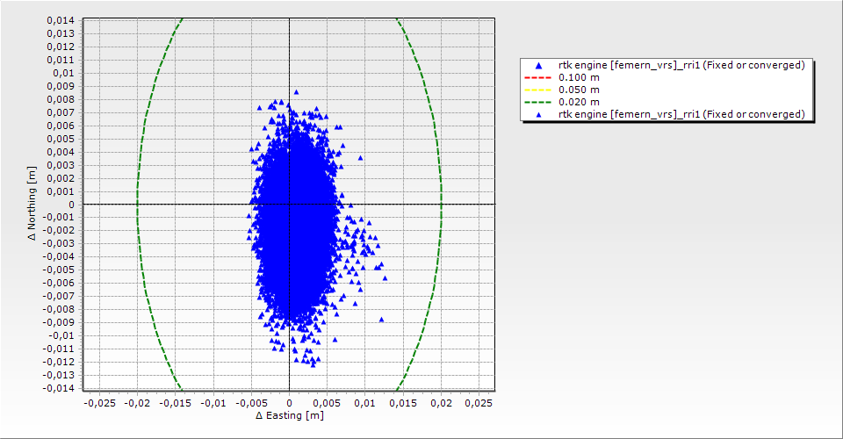This screenshot has height=439, width=843.
Task: Click the small blue triangle in the last legend entry
Action: point(538,114)
